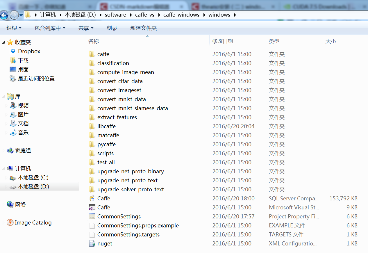The height and width of the screenshot is (253, 368).
Task: Sort files by the 修改日期 column header
Action: click(223, 41)
